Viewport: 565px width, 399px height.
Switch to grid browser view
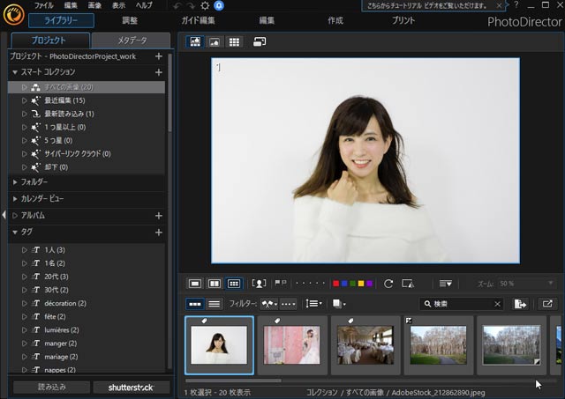click(234, 41)
